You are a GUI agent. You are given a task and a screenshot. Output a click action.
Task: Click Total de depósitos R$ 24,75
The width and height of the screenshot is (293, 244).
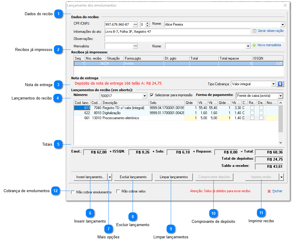(x=269, y=159)
